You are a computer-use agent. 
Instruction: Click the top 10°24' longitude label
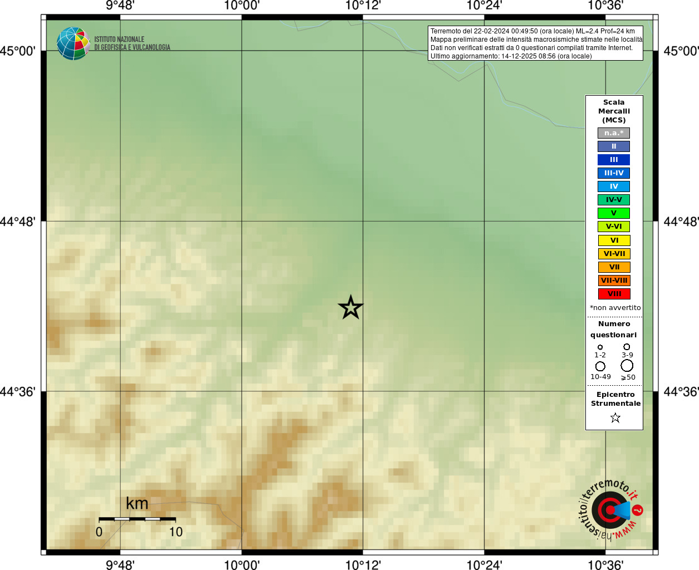point(484,6)
